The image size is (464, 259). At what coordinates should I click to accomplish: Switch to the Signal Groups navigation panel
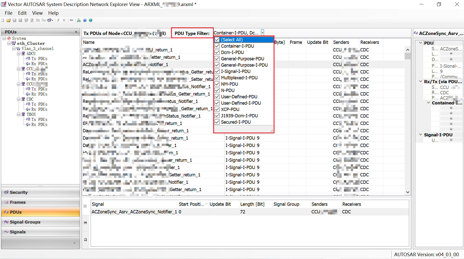click(40, 222)
